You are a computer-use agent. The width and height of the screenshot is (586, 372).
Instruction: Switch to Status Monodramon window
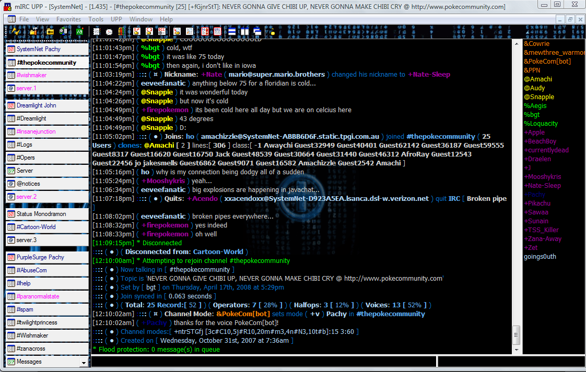click(x=48, y=214)
